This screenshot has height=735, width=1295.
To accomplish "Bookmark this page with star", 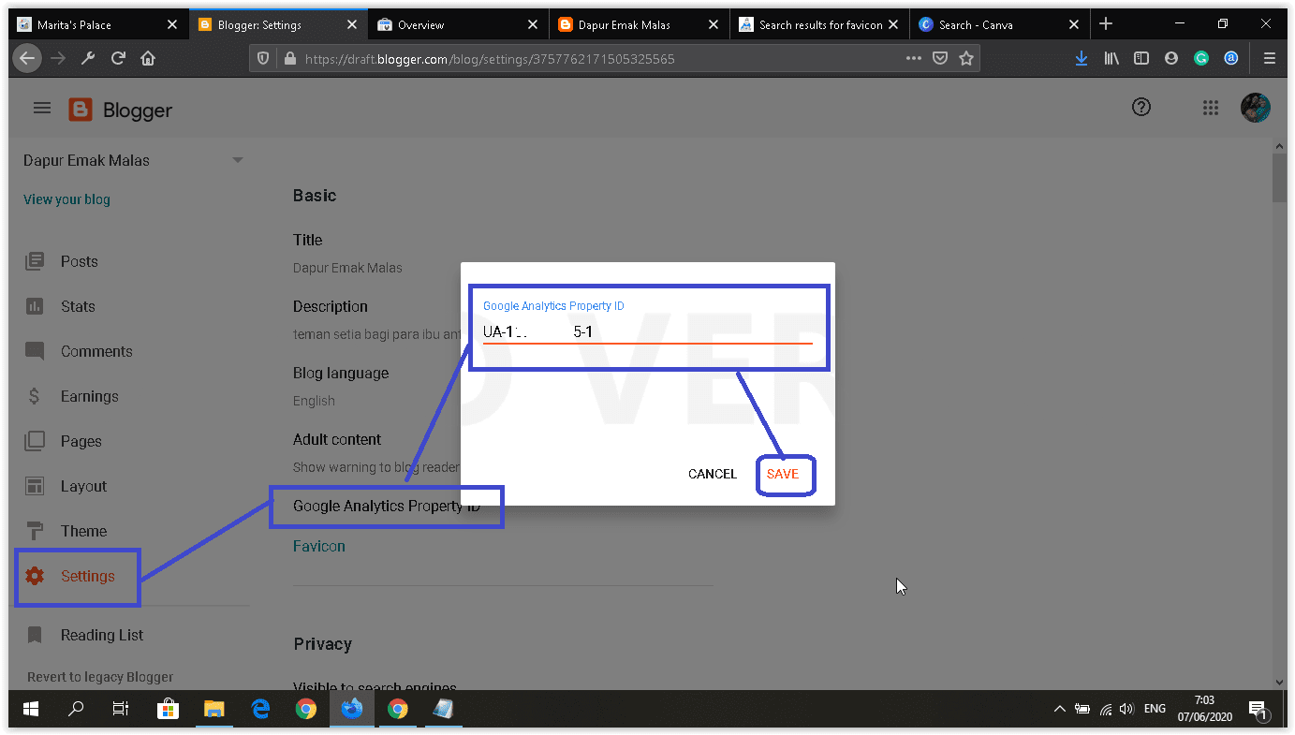I will 966,58.
